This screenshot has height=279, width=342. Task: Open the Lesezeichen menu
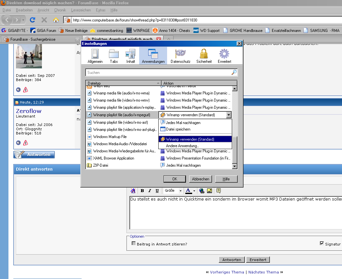(x=81, y=10)
